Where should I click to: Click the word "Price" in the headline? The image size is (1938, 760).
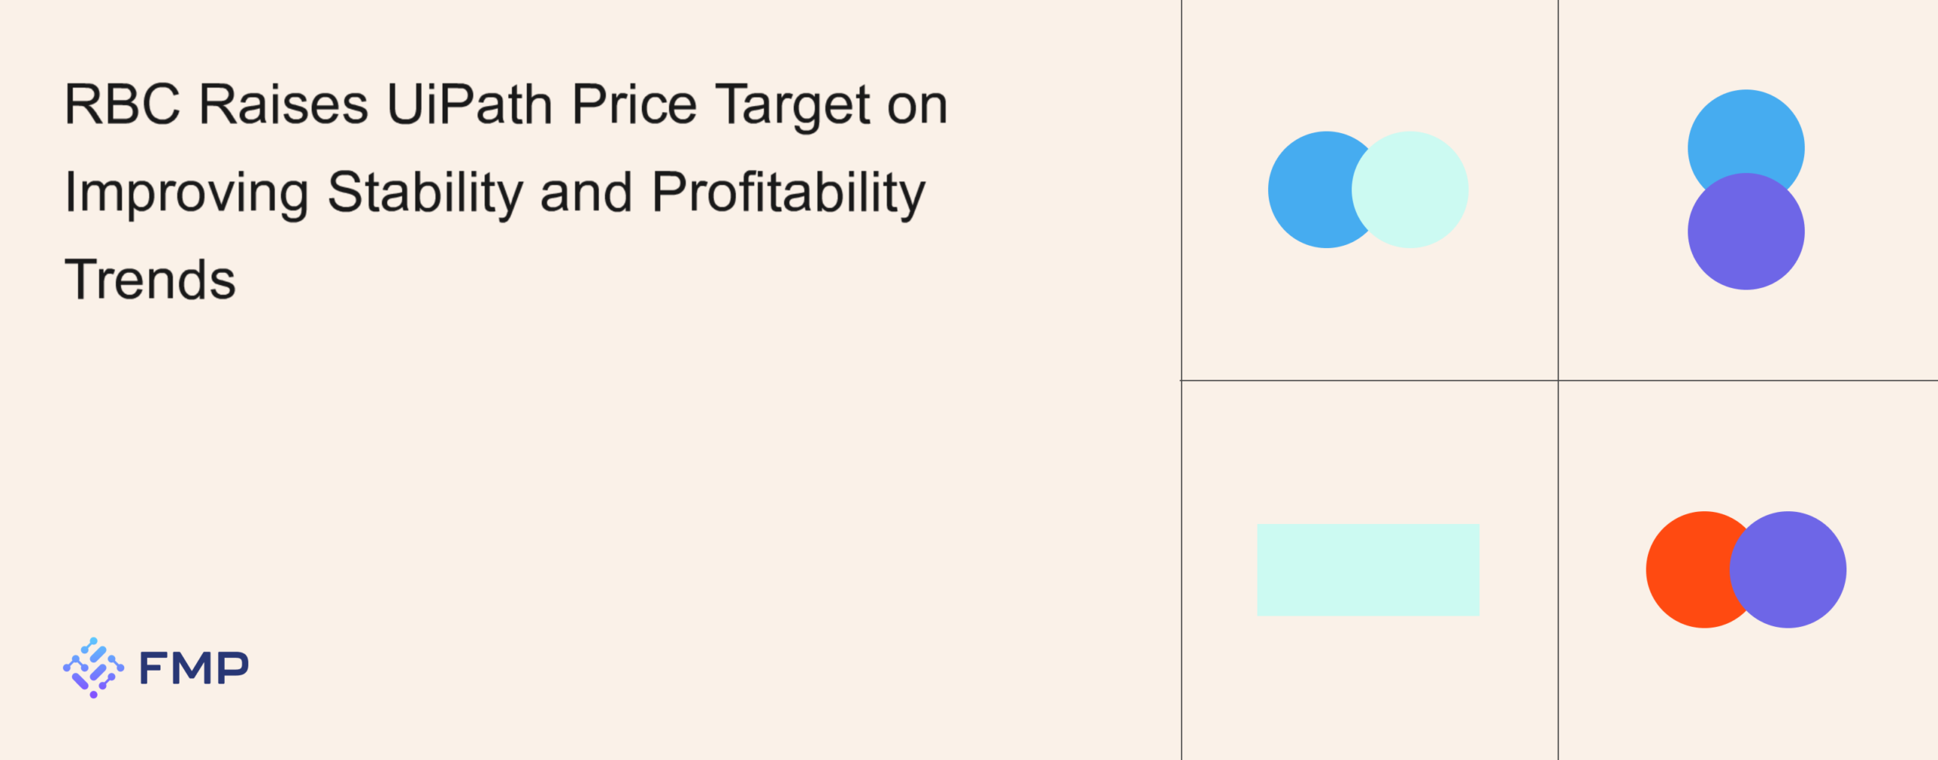[634, 104]
